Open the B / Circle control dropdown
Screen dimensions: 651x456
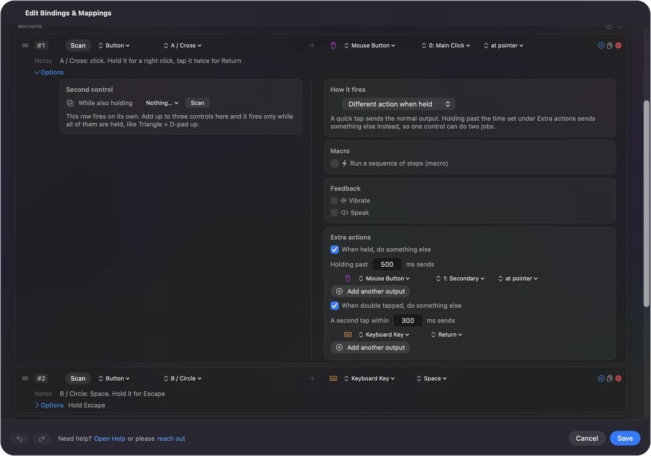(182, 378)
